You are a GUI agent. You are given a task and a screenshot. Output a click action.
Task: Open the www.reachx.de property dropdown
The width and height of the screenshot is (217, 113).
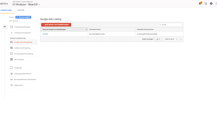(23, 21)
